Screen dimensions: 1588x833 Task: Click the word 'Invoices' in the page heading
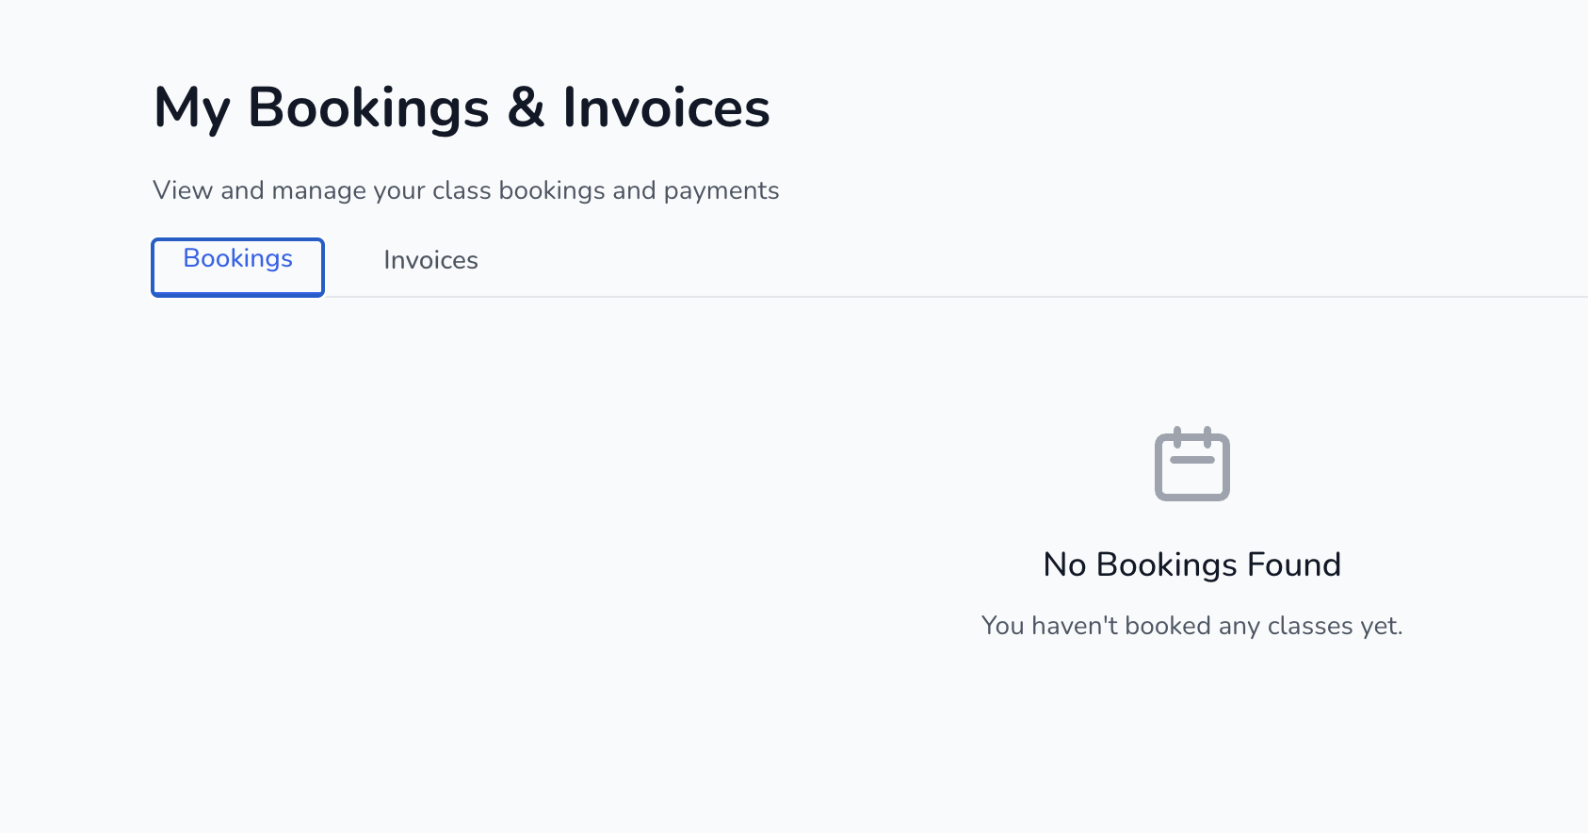click(666, 107)
